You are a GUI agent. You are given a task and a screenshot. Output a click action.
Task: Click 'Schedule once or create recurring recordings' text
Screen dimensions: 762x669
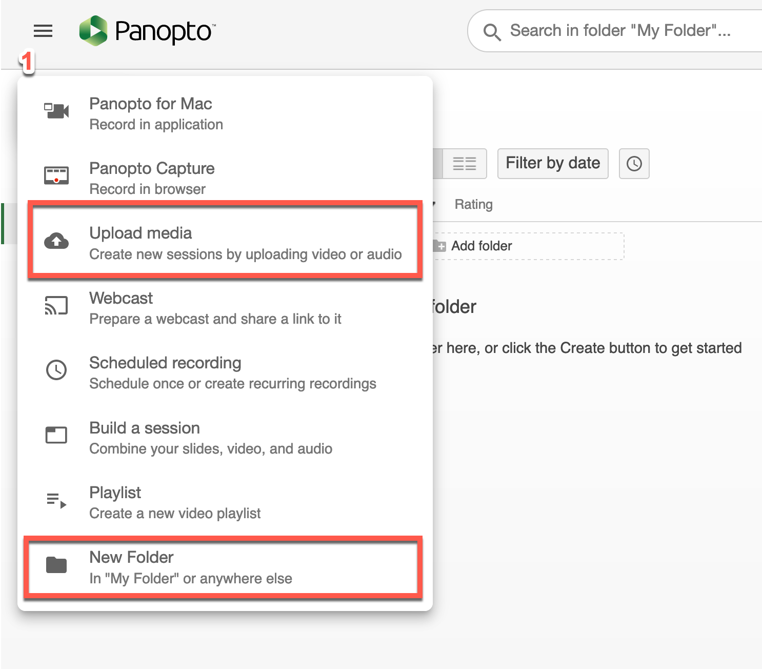point(233,384)
